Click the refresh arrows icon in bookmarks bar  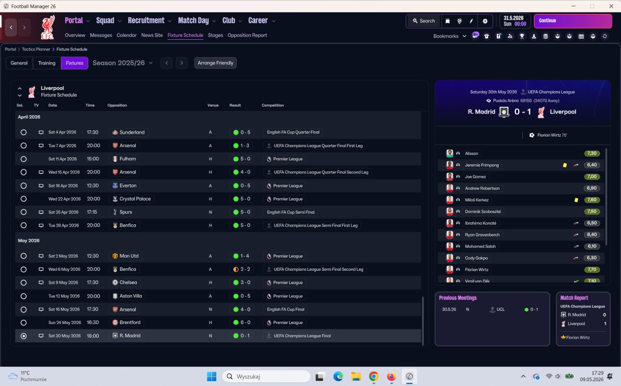click(x=605, y=36)
